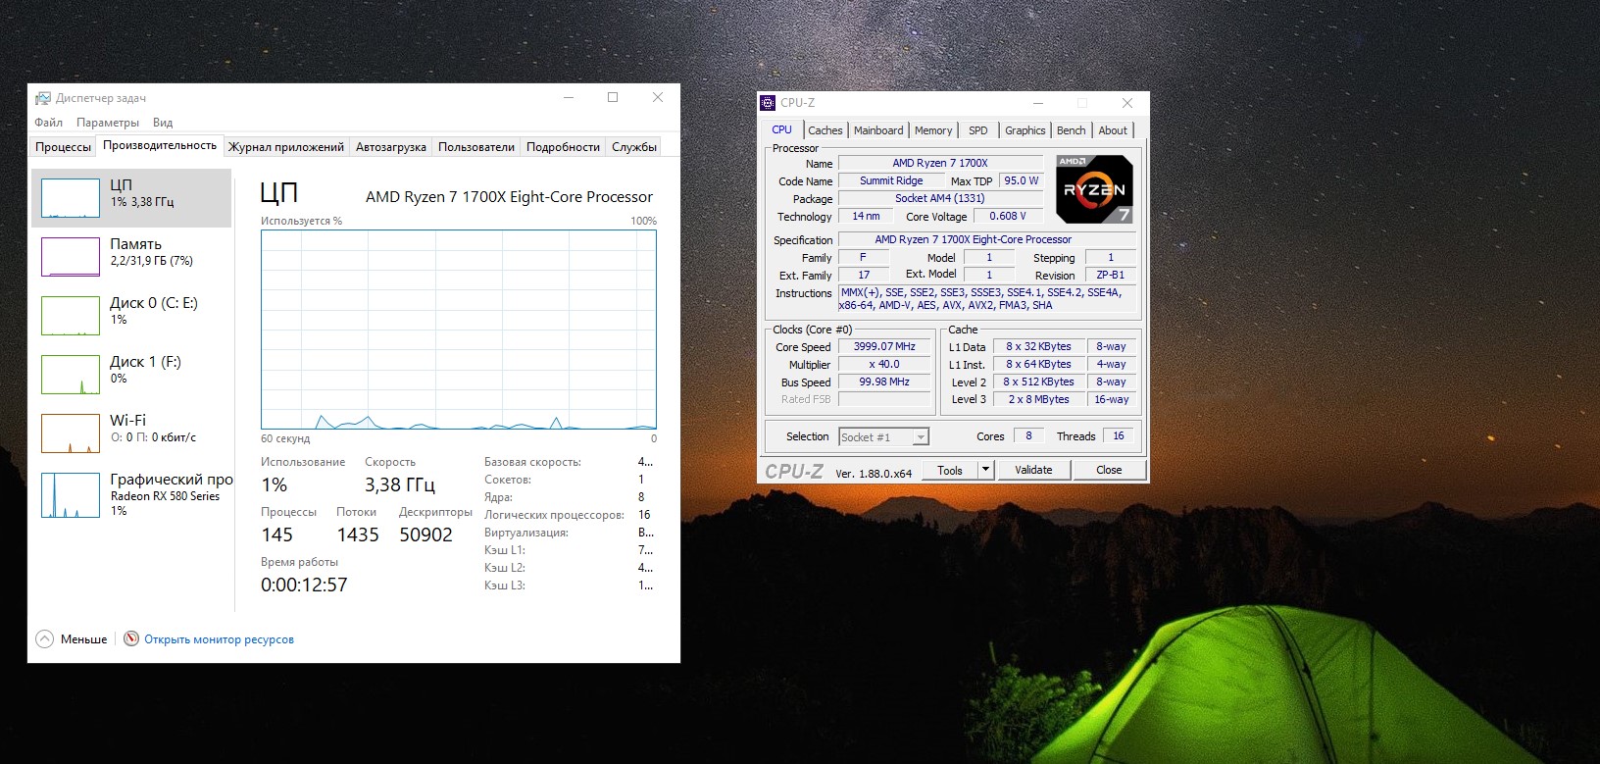Select the Диск 1 (F:) graph thumbnail

point(71,375)
